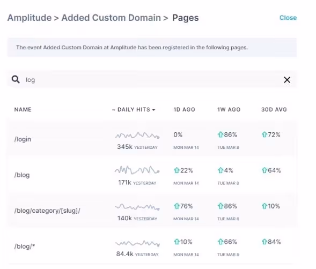316x269 pixels.
Task: Click the 0% 1D ago value for /login
Action: point(178,134)
